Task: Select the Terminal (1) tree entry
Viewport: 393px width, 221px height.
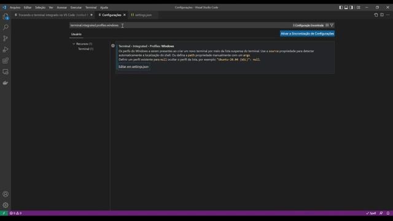Action: coord(86,49)
